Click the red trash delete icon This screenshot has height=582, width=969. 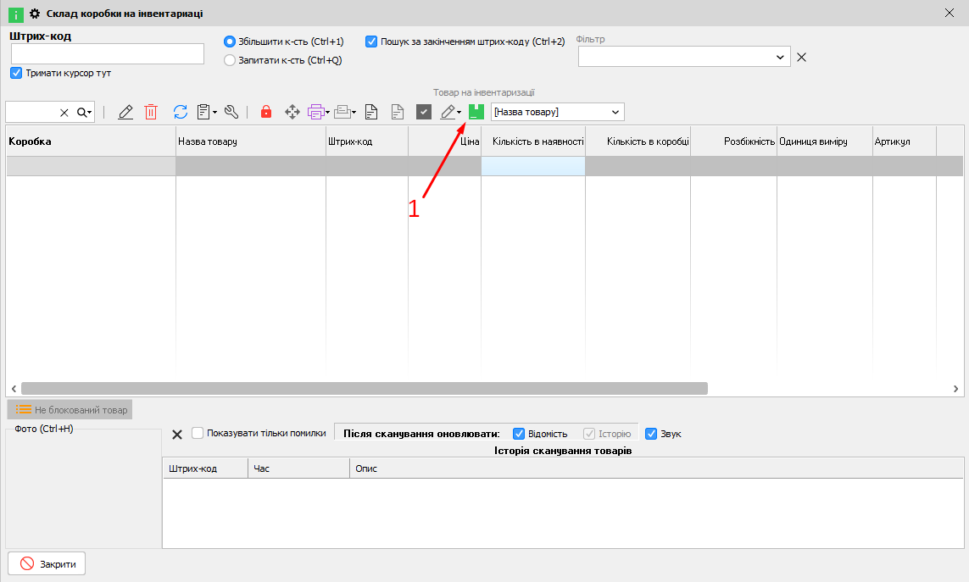click(x=151, y=112)
